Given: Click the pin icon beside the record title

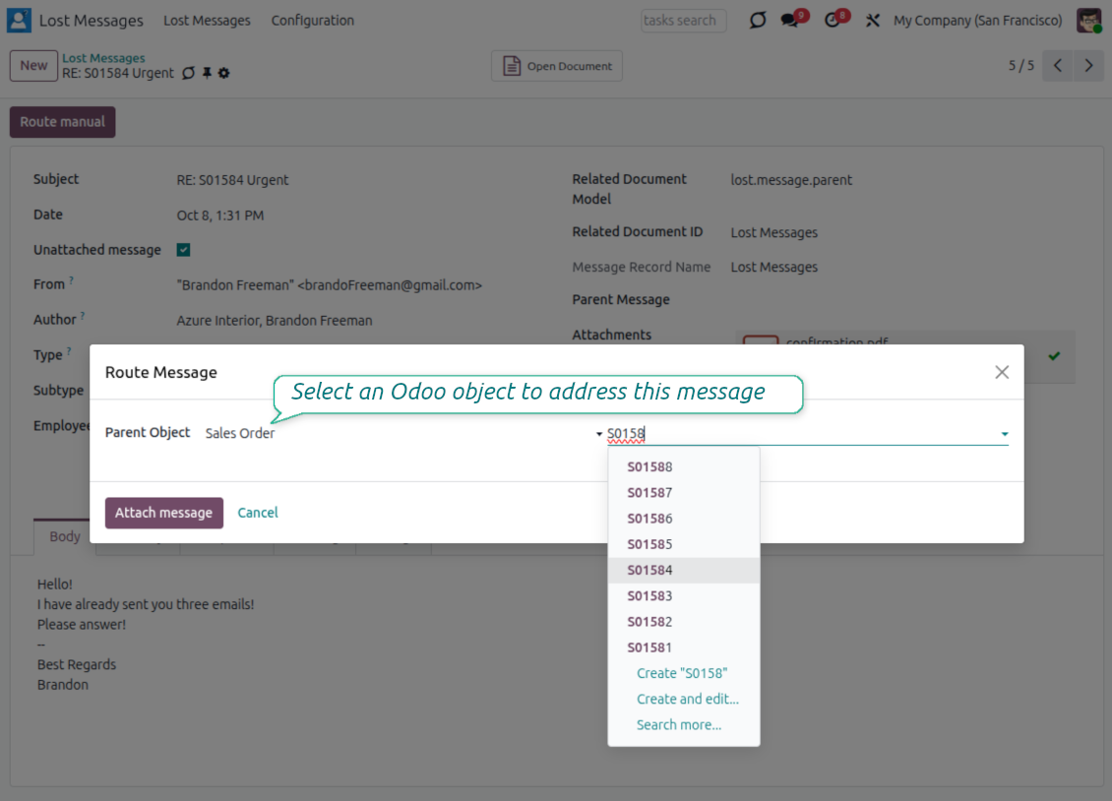Looking at the screenshot, I should [207, 74].
